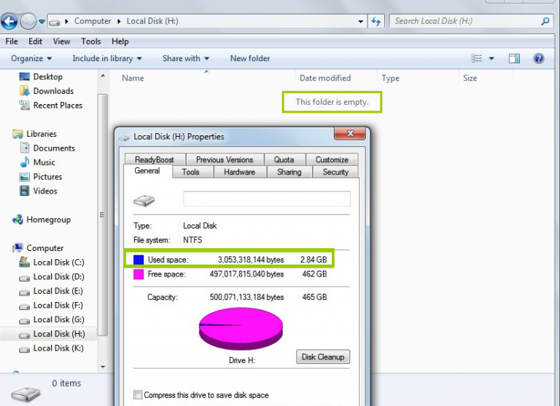Viewport: 560px width, 406px height.
Task: Open the Organize dropdown
Action: pos(31,58)
